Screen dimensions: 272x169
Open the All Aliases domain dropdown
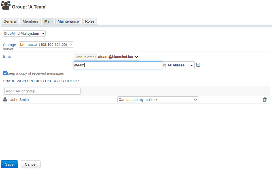tap(180, 65)
